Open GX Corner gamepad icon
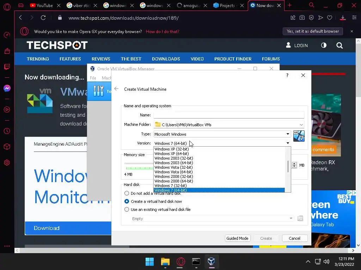This screenshot has width=361, height=270. coord(21,5)
